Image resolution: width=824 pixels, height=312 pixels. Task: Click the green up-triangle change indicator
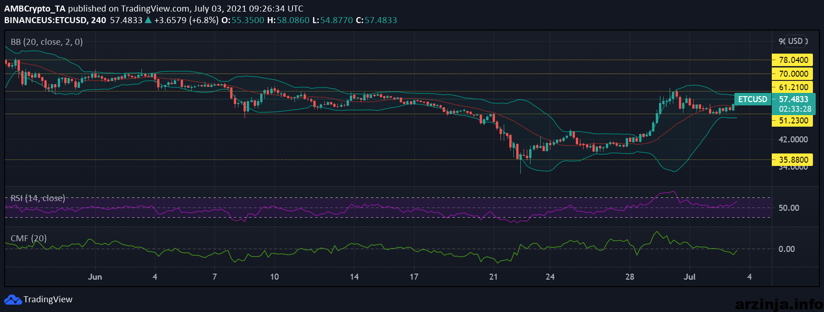pos(148,20)
